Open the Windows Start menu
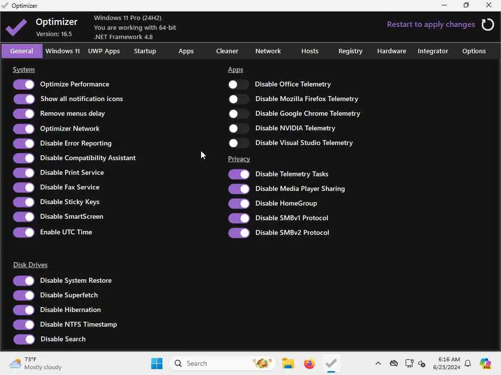The image size is (501, 375). click(x=157, y=363)
